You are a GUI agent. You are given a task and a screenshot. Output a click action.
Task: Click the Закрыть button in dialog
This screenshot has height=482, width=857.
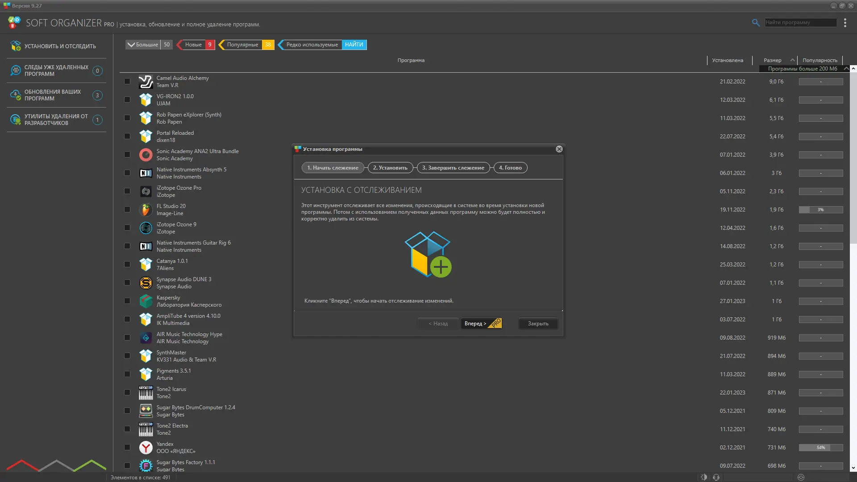(538, 324)
